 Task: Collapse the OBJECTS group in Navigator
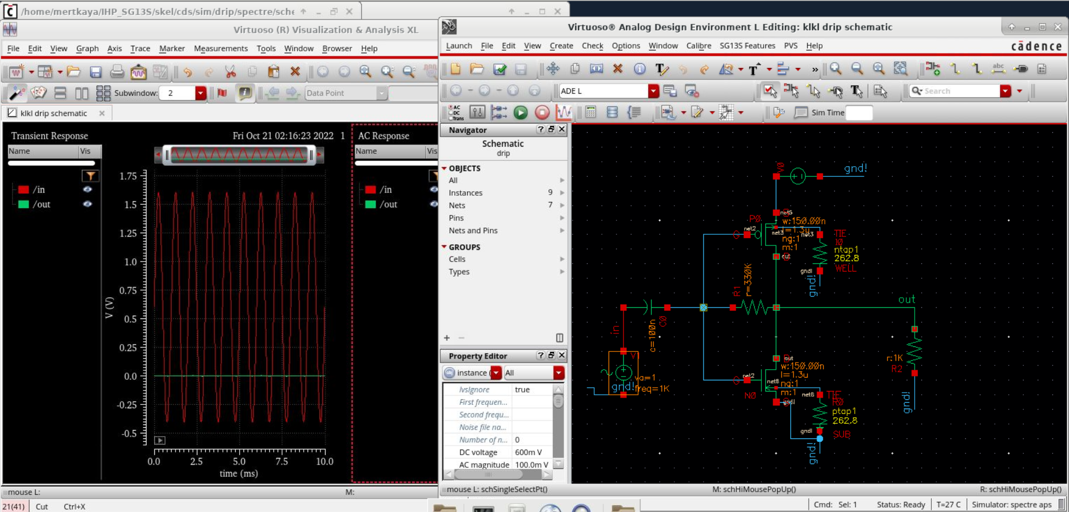(444, 168)
